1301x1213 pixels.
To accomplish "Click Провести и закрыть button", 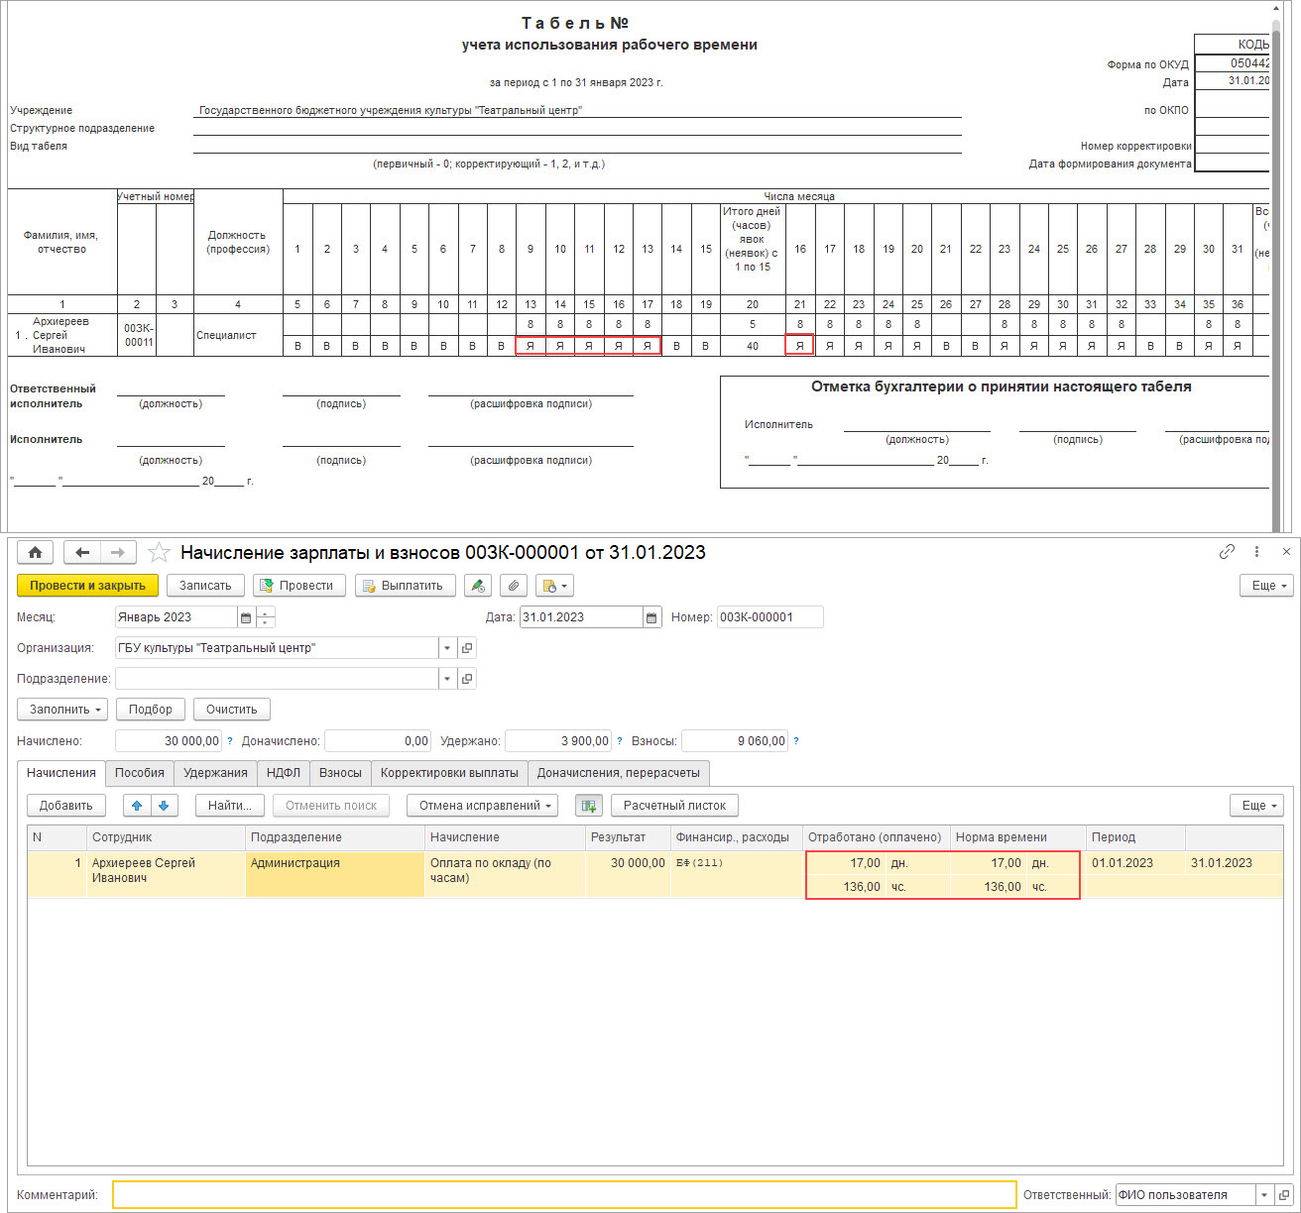I will [87, 586].
